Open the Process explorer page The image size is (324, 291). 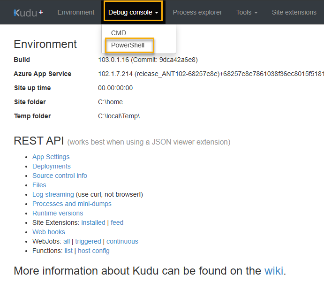(197, 12)
